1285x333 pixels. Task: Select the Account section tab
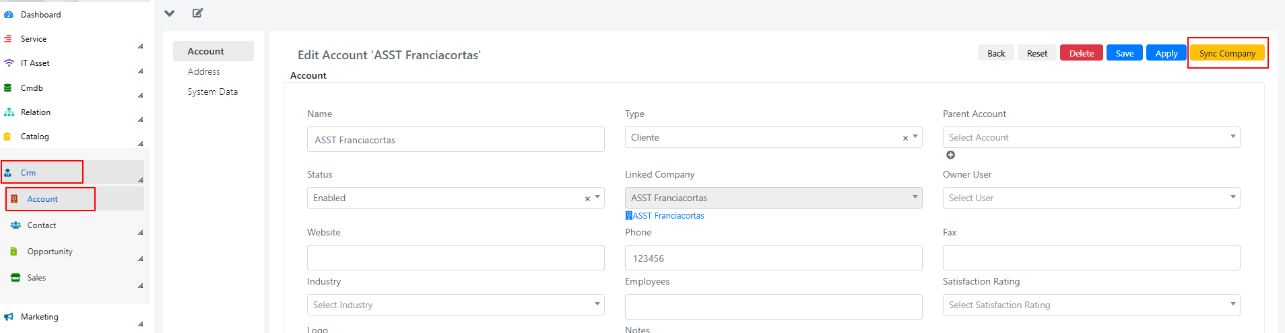pyautogui.click(x=213, y=51)
